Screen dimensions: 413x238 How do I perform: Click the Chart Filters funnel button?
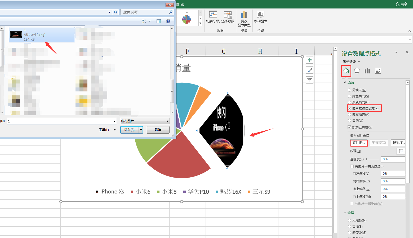(x=310, y=80)
